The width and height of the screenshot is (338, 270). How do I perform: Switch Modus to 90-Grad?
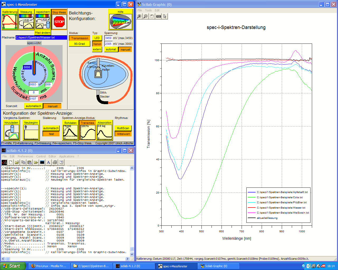79,44
